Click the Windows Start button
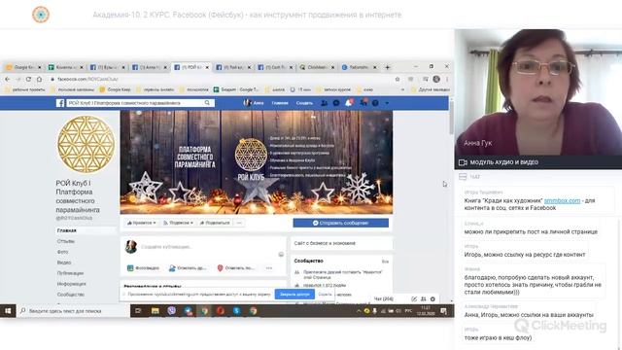 8,311
